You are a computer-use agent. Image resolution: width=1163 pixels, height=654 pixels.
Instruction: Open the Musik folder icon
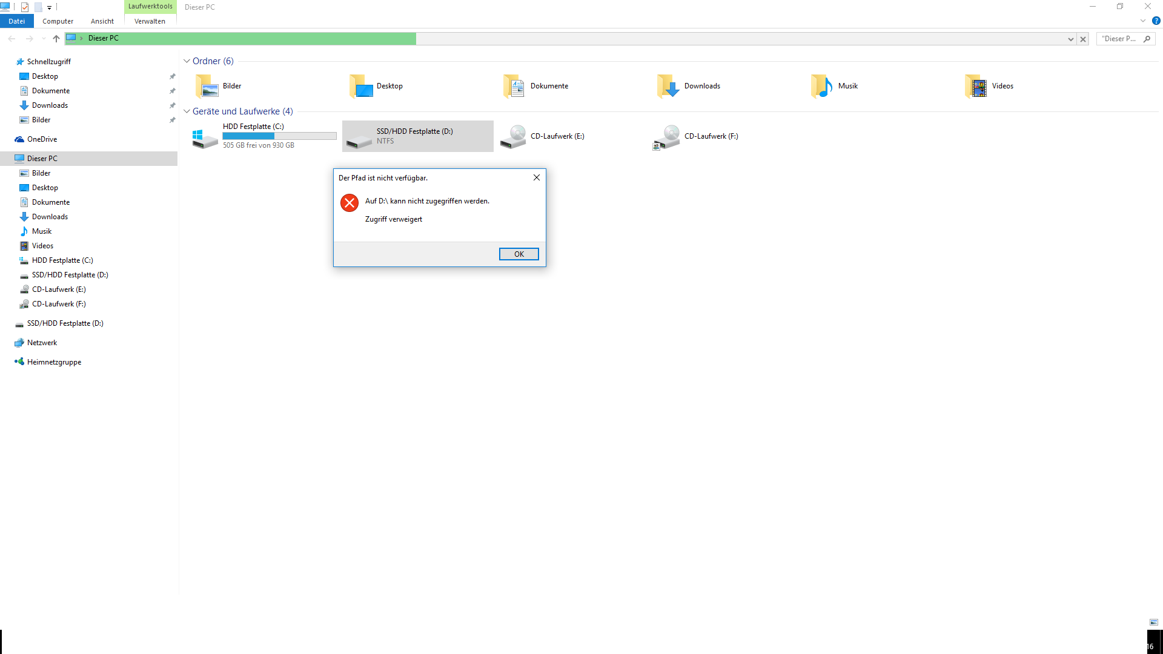click(x=822, y=86)
